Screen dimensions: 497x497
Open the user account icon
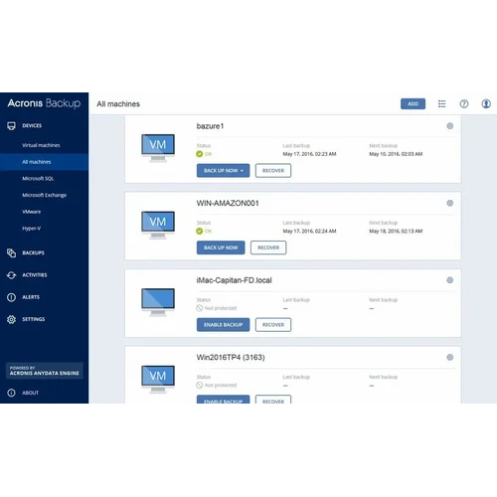click(486, 104)
